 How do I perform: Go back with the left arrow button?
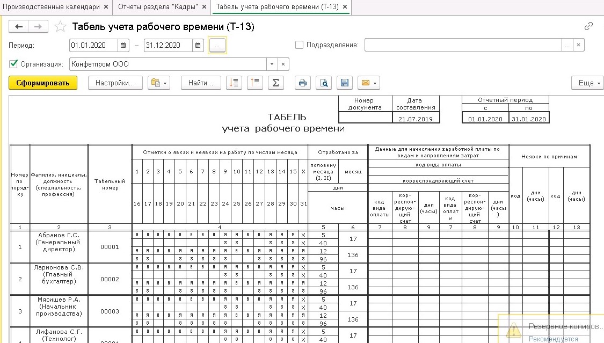click(x=18, y=26)
